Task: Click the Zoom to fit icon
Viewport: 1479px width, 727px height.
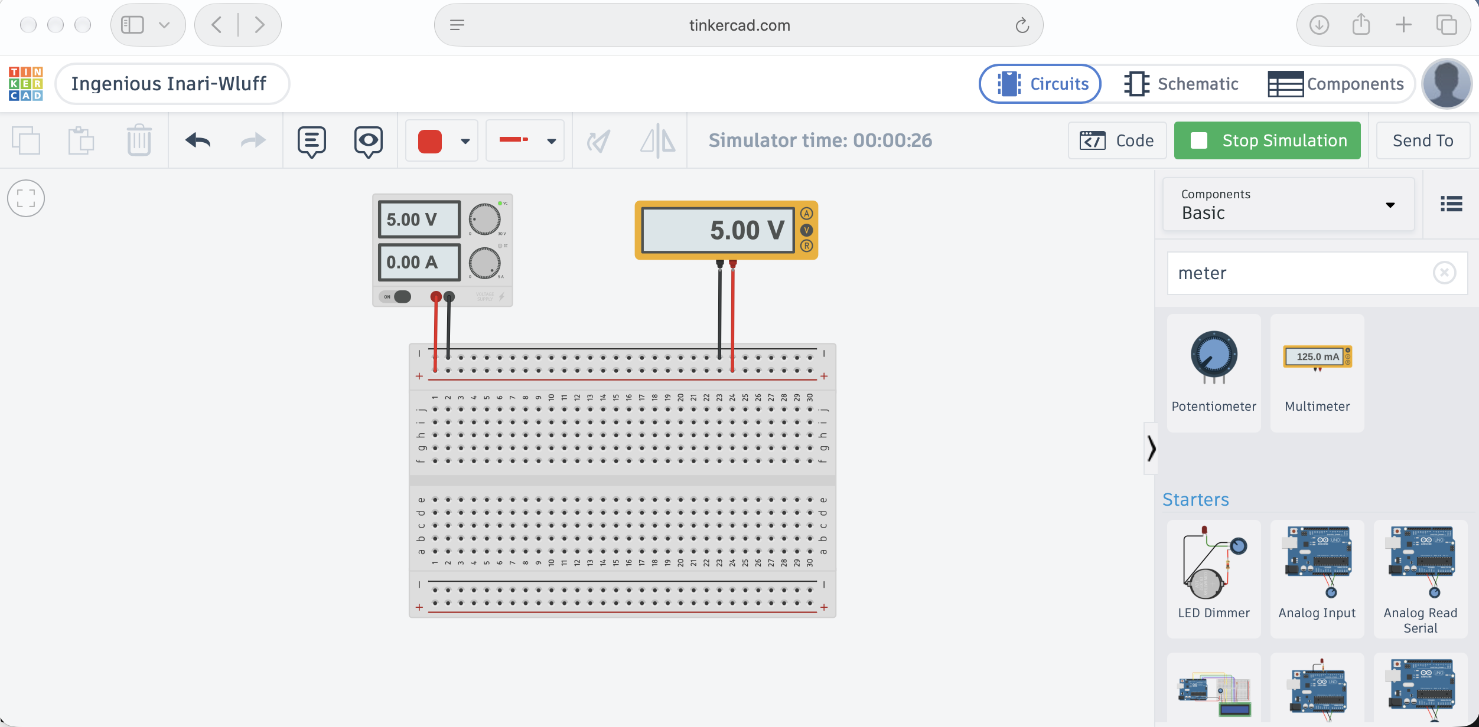Action: 26,198
